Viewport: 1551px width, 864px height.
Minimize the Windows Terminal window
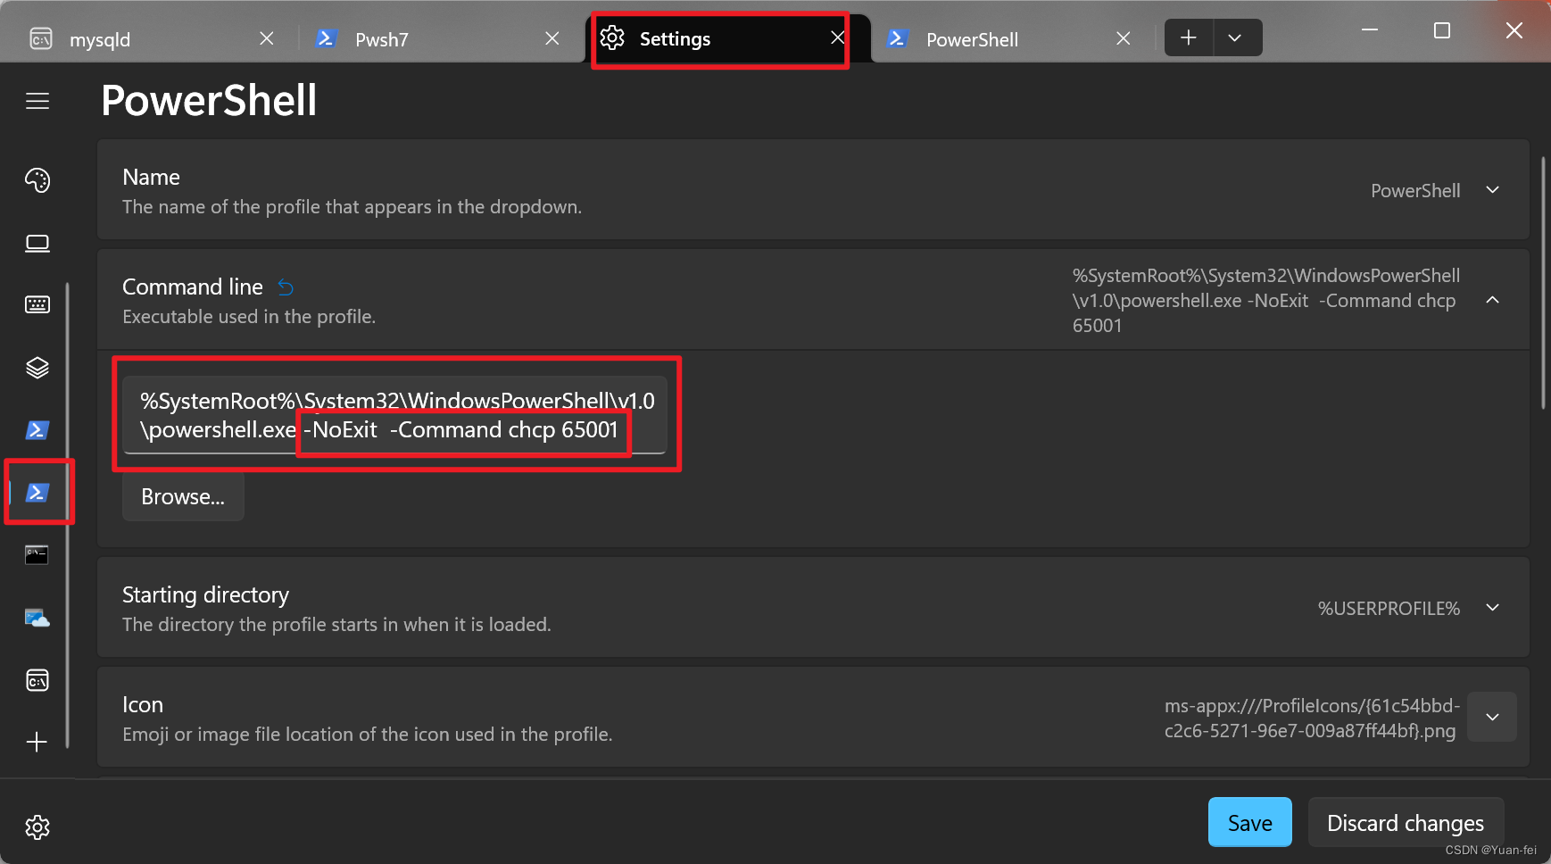[x=1370, y=30]
